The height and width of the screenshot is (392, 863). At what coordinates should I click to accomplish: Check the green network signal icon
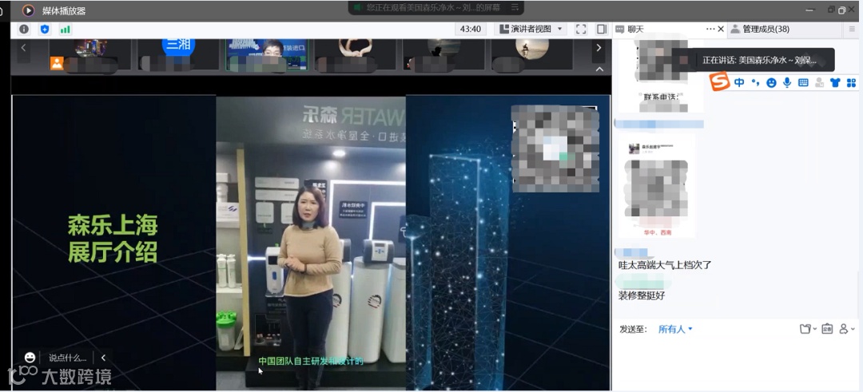pyautogui.click(x=66, y=29)
